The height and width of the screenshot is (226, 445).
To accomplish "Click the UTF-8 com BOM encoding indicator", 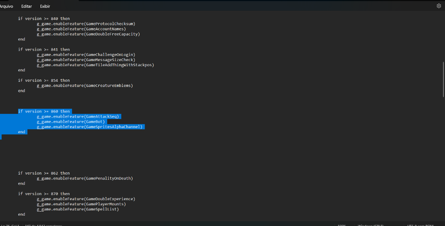I will pyautogui.click(x=421, y=225).
